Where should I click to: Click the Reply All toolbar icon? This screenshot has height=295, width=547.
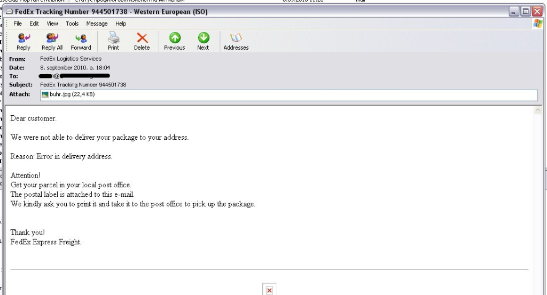pos(52,42)
